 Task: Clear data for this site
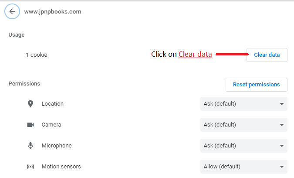(267, 55)
